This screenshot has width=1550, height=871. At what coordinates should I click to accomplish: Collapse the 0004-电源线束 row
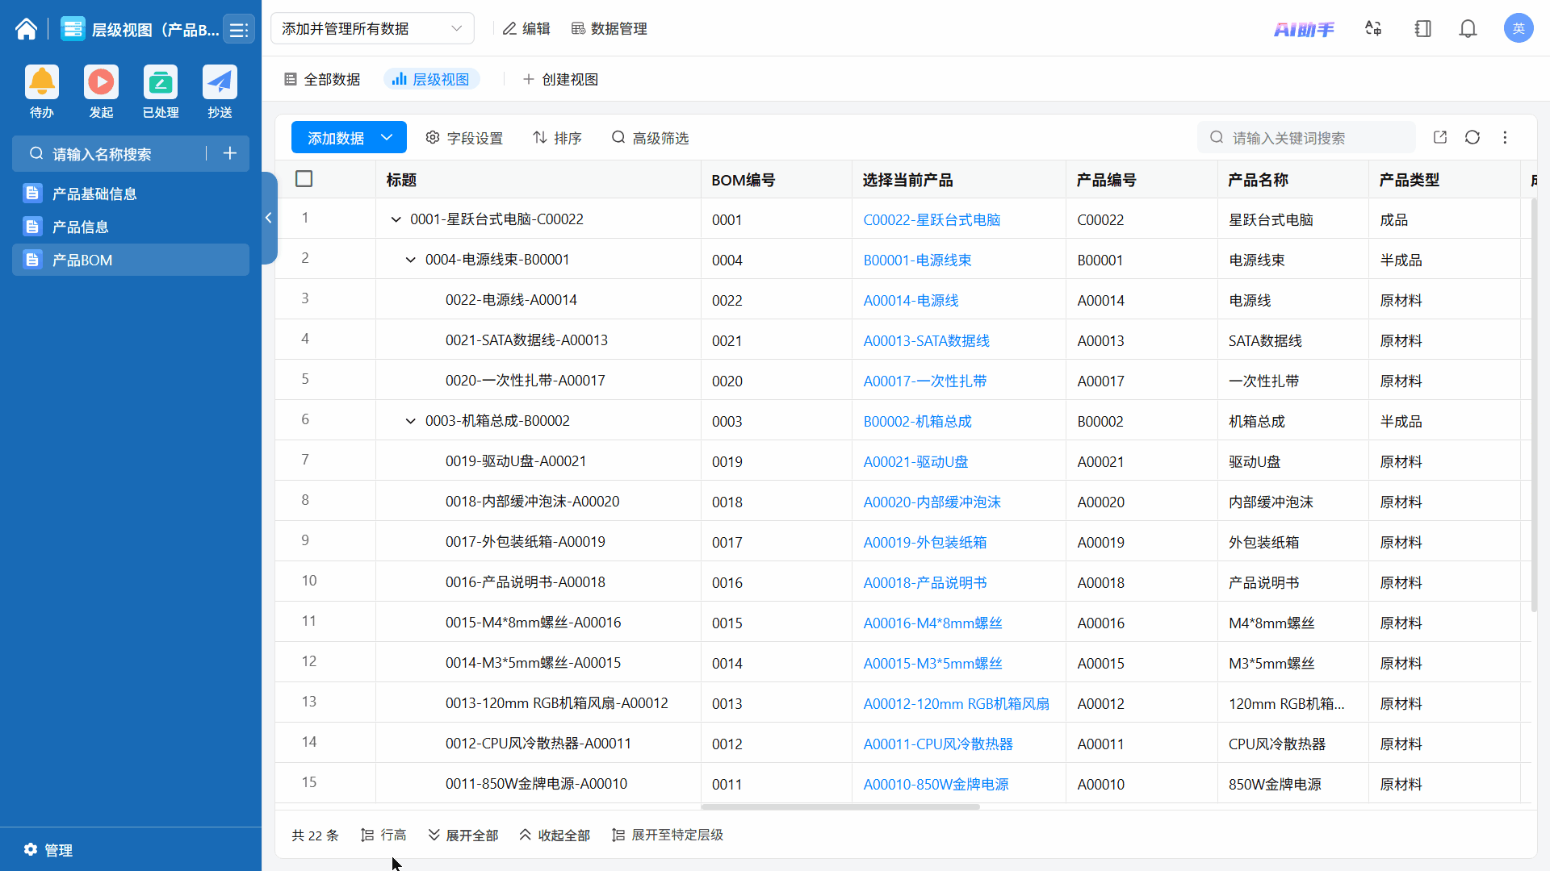pos(410,260)
